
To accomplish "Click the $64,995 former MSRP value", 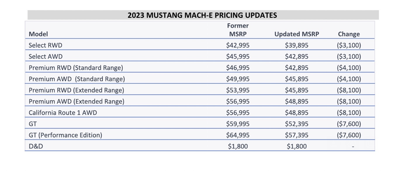I will point(238,135).
